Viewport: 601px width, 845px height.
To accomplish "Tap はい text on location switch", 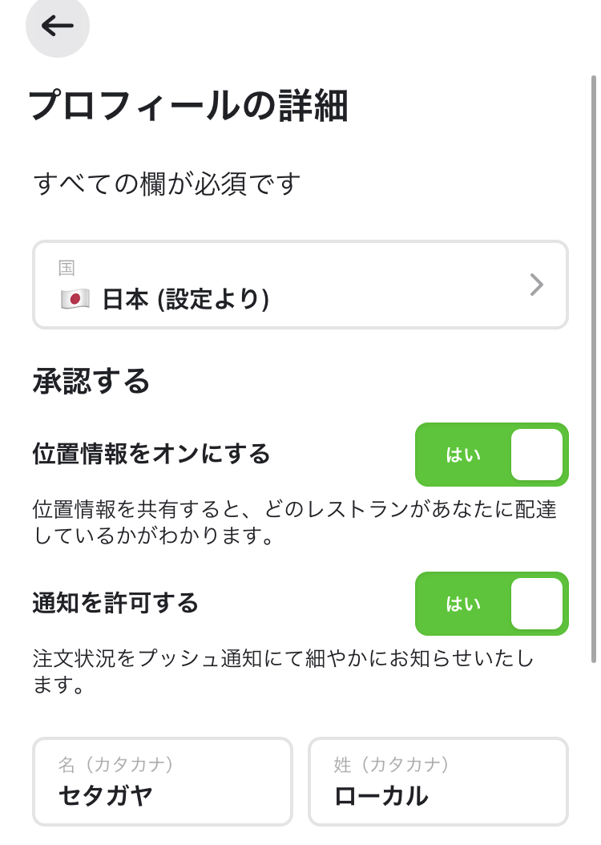I will (463, 455).
